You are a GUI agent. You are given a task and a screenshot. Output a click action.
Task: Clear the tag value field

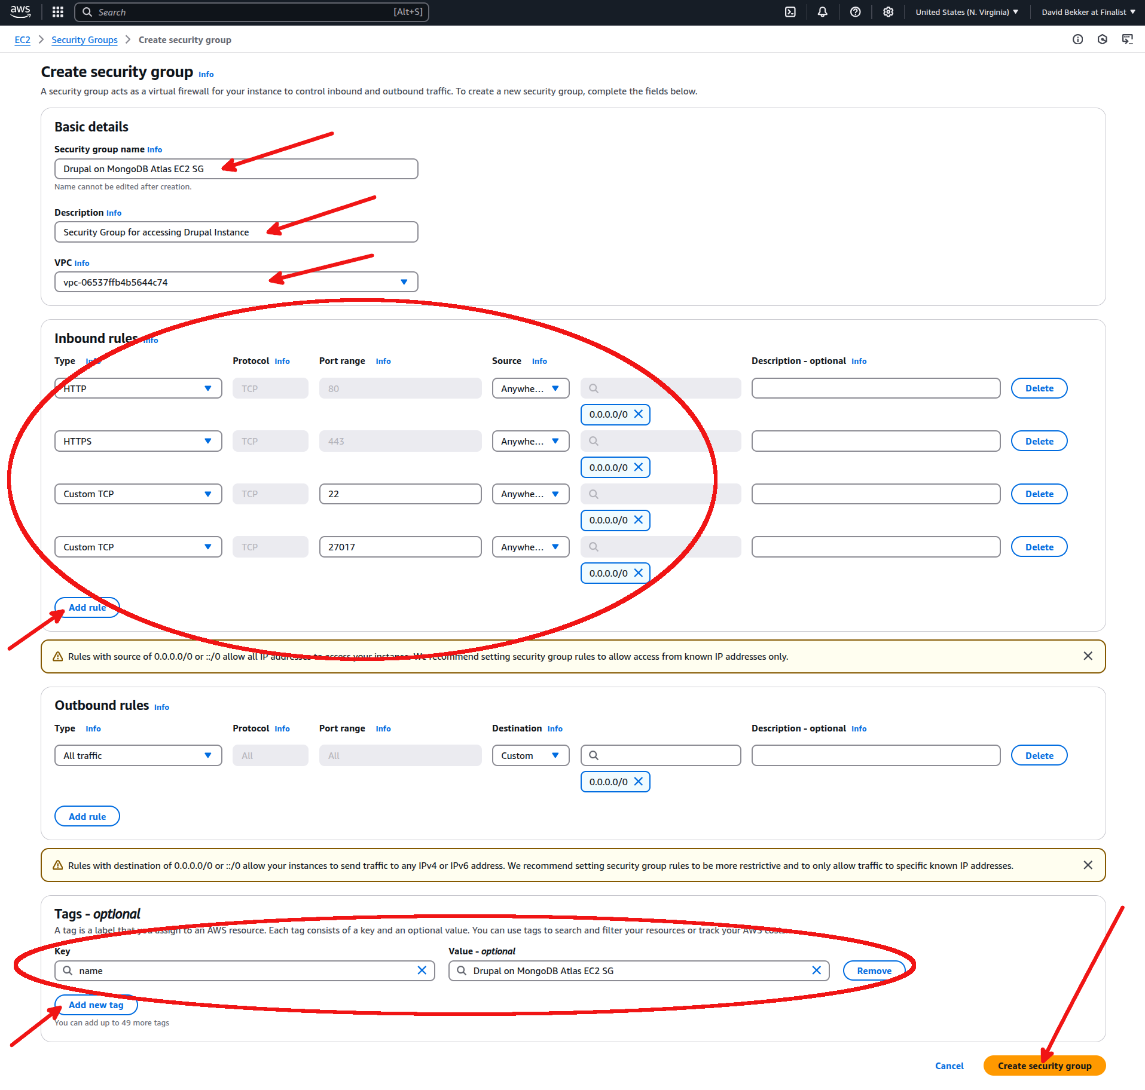click(x=817, y=970)
